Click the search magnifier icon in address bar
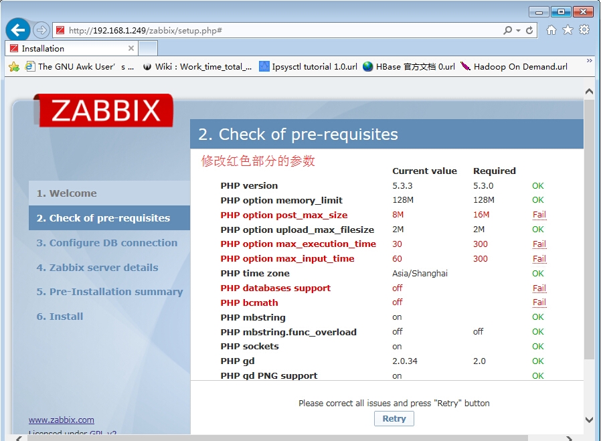The height and width of the screenshot is (441, 601). (508, 30)
